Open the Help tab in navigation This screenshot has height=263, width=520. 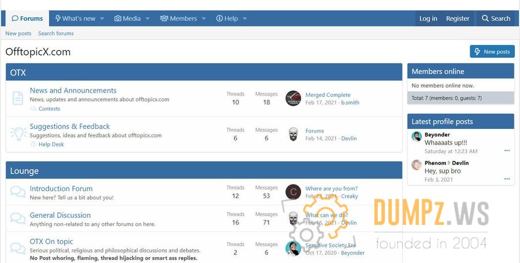coord(226,18)
